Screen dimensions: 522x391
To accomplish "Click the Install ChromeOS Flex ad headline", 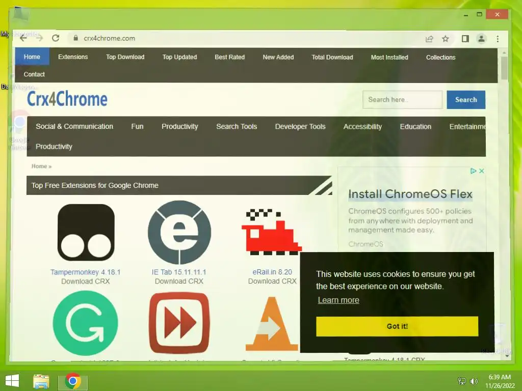I will tap(410, 194).
